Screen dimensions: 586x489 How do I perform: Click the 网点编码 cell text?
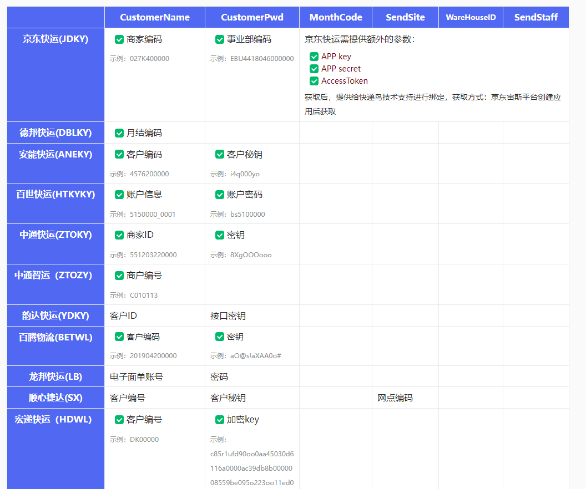point(395,398)
